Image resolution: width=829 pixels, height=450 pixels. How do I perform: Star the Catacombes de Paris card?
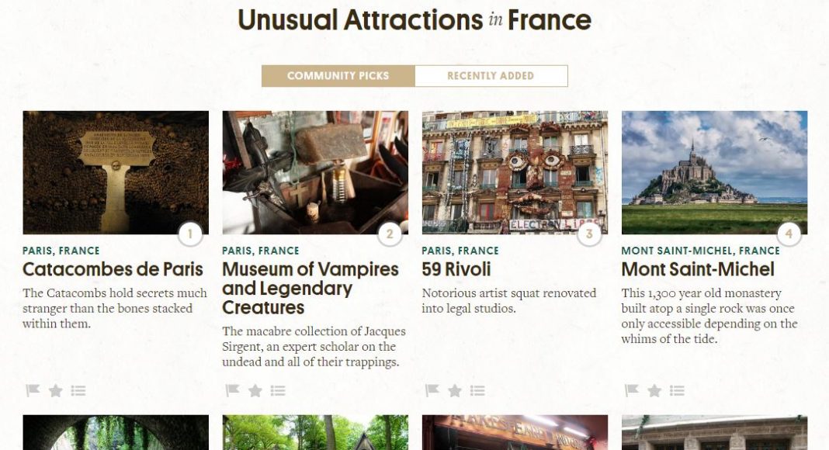[56, 390]
